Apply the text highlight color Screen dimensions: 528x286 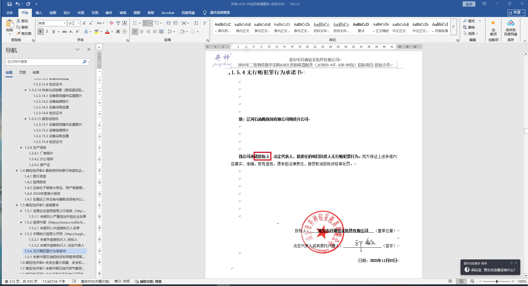click(96, 32)
